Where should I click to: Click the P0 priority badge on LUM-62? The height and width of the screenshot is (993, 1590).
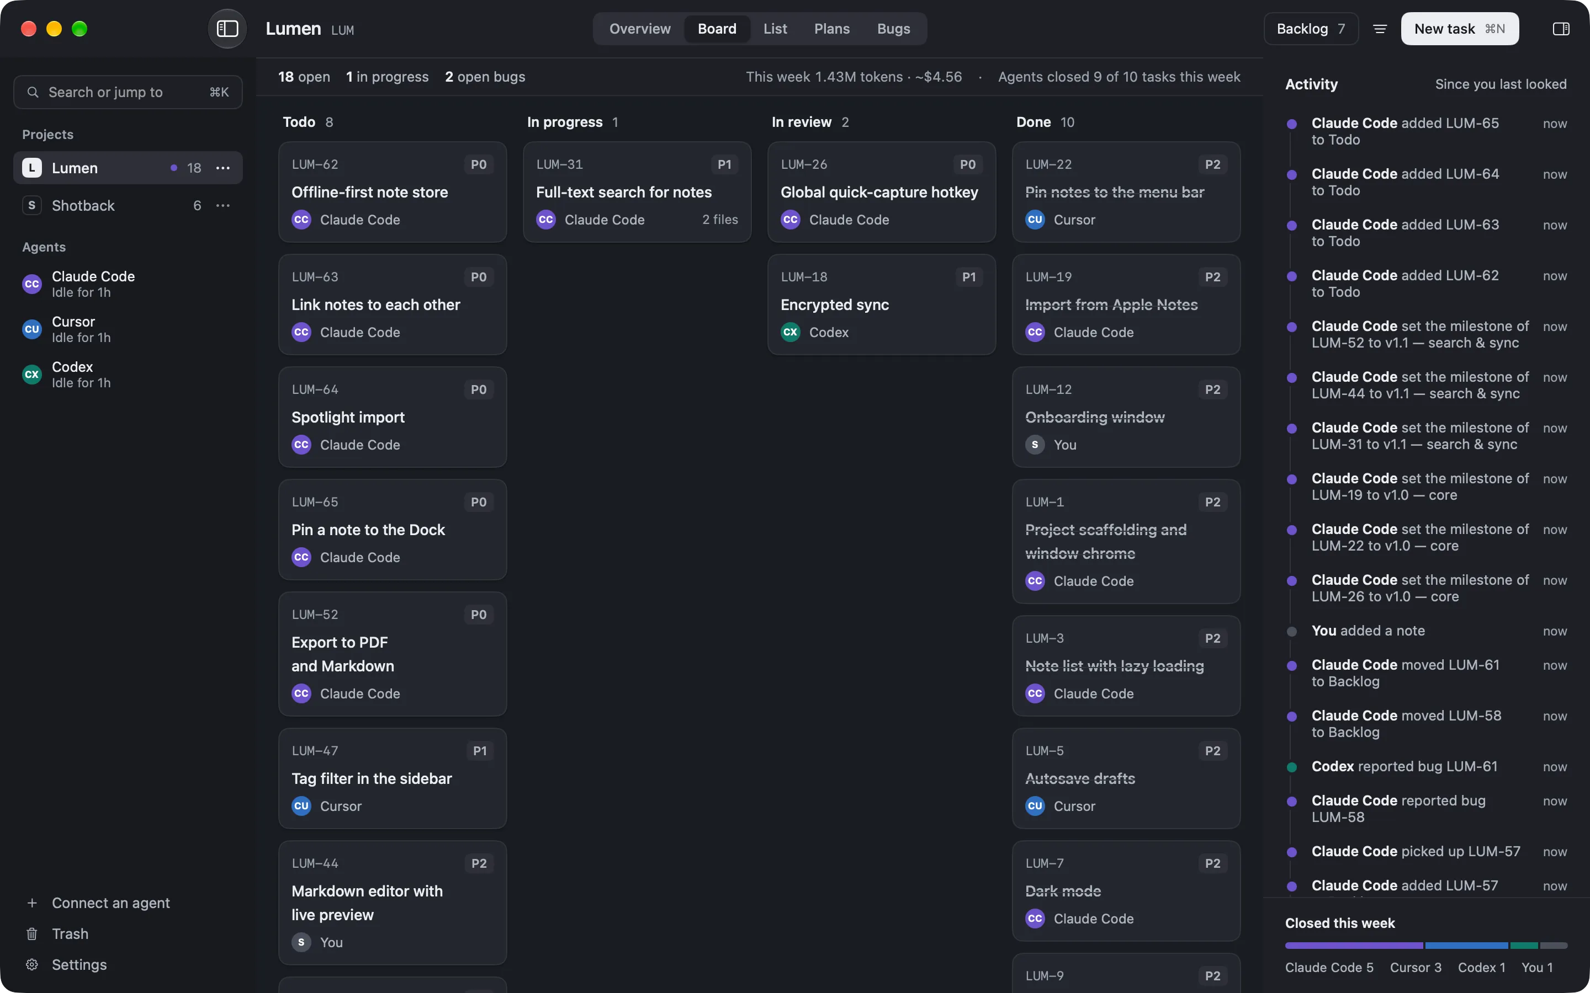click(479, 164)
